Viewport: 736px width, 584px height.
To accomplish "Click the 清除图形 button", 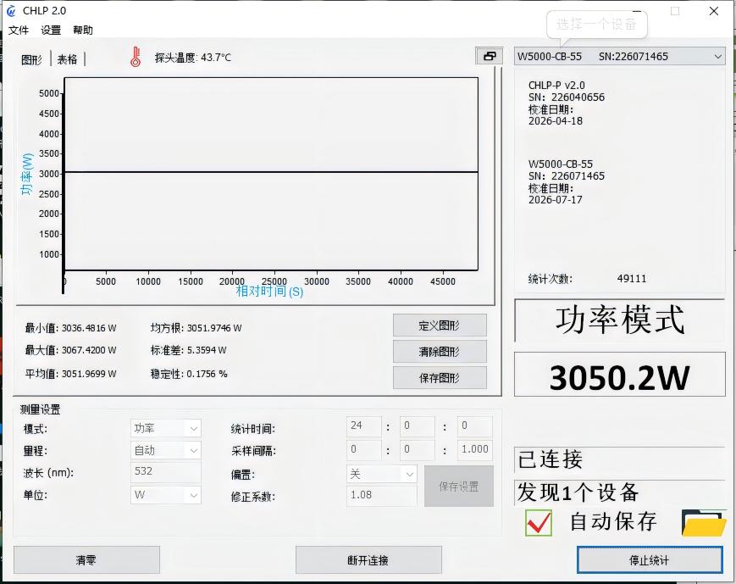I will pos(440,352).
